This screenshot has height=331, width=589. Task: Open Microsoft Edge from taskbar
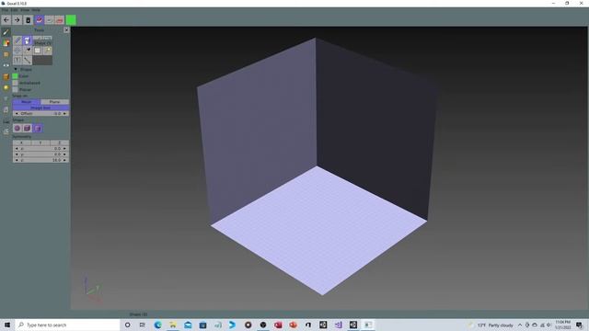[x=157, y=325]
